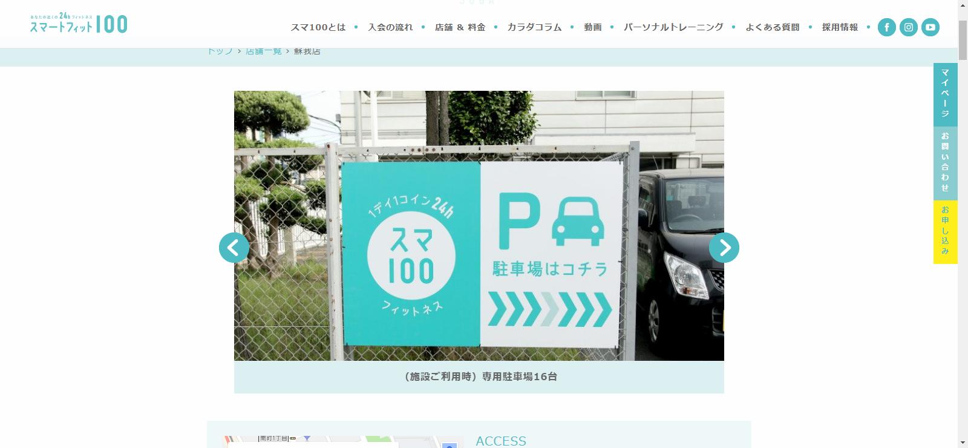
Task: Open よくある質問 menu item
Action: 773,27
